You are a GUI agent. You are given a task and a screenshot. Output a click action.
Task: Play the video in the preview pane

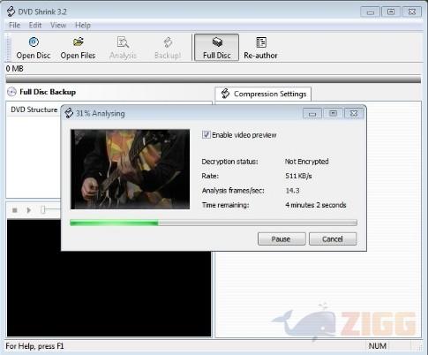(x=29, y=210)
